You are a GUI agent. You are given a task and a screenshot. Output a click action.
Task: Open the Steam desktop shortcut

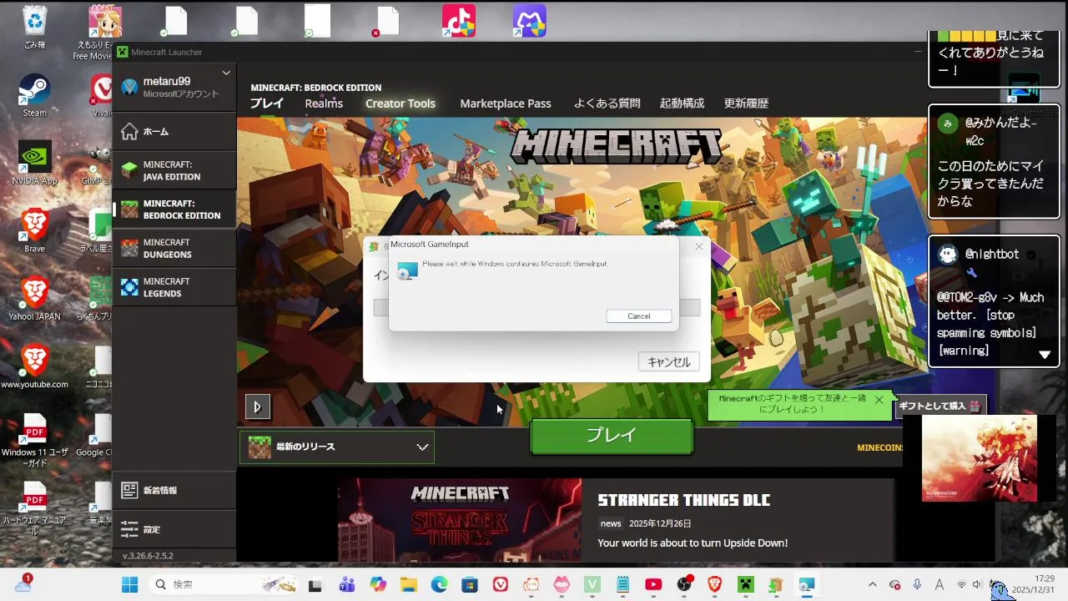coord(35,95)
